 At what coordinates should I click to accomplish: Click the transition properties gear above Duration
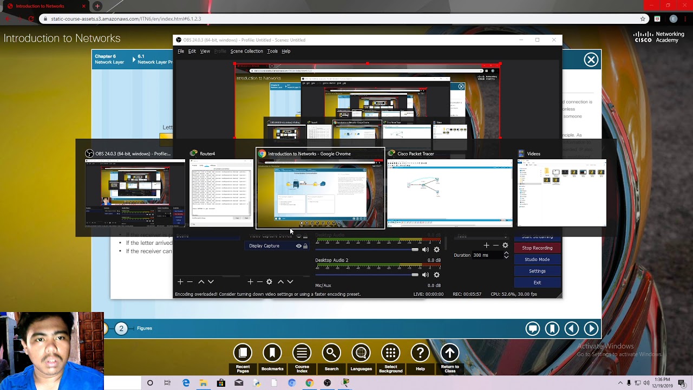(x=505, y=245)
